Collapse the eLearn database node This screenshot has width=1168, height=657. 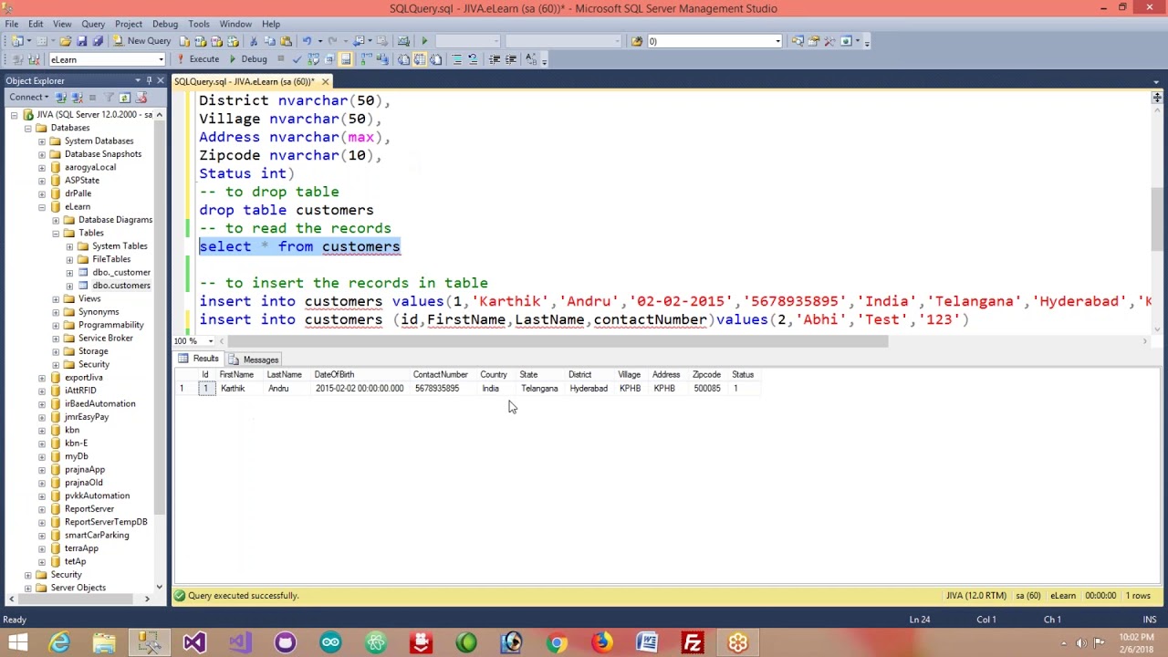pyautogui.click(x=42, y=207)
